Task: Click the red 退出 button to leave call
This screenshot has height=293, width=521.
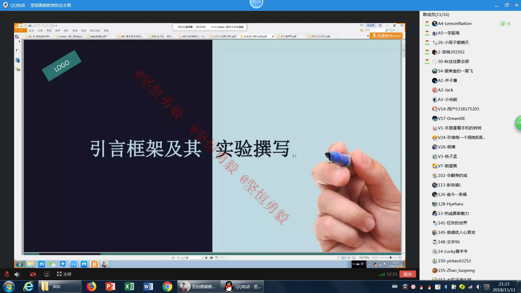Action: tap(408, 274)
